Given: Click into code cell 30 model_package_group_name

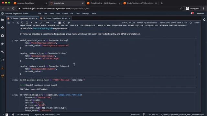Looking at the screenshot, I should click(108, 82).
